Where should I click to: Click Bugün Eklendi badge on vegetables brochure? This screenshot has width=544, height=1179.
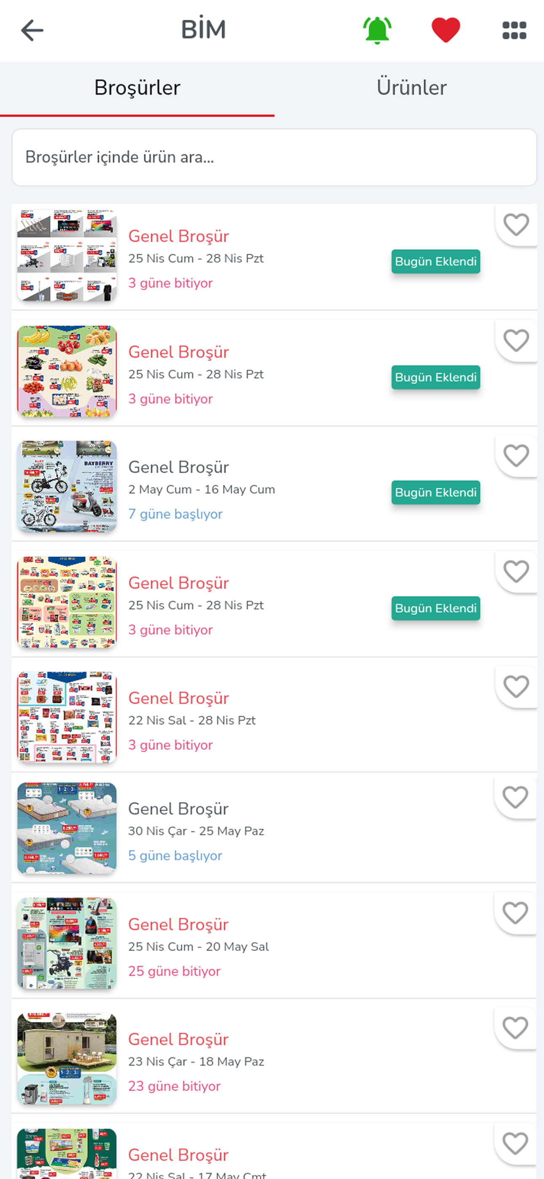click(436, 377)
